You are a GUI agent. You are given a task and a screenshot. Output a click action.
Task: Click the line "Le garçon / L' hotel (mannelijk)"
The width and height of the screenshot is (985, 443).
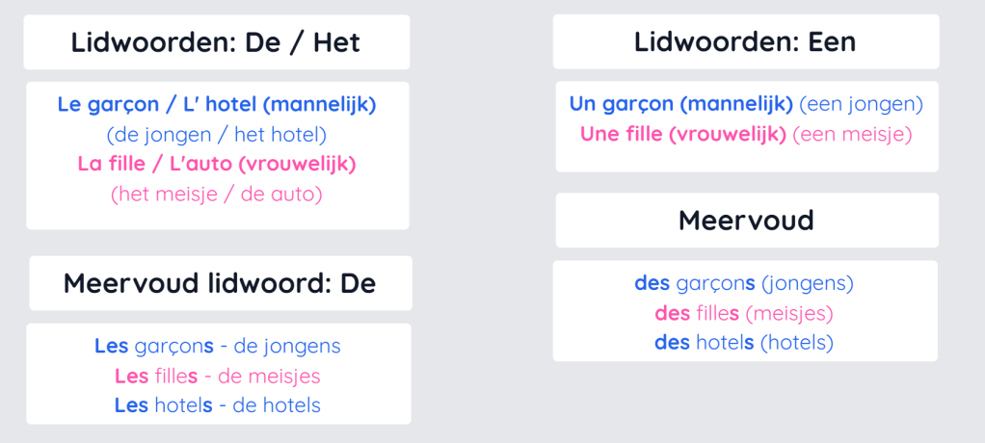click(217, 105)
